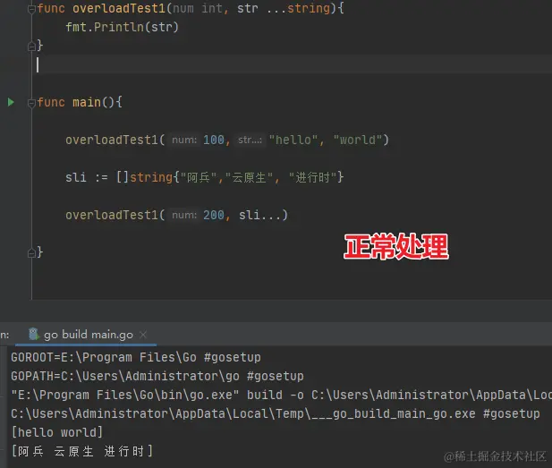Select the "hello" string argument
The width and height of the screenshot is (552, 468).
(293, 140)
